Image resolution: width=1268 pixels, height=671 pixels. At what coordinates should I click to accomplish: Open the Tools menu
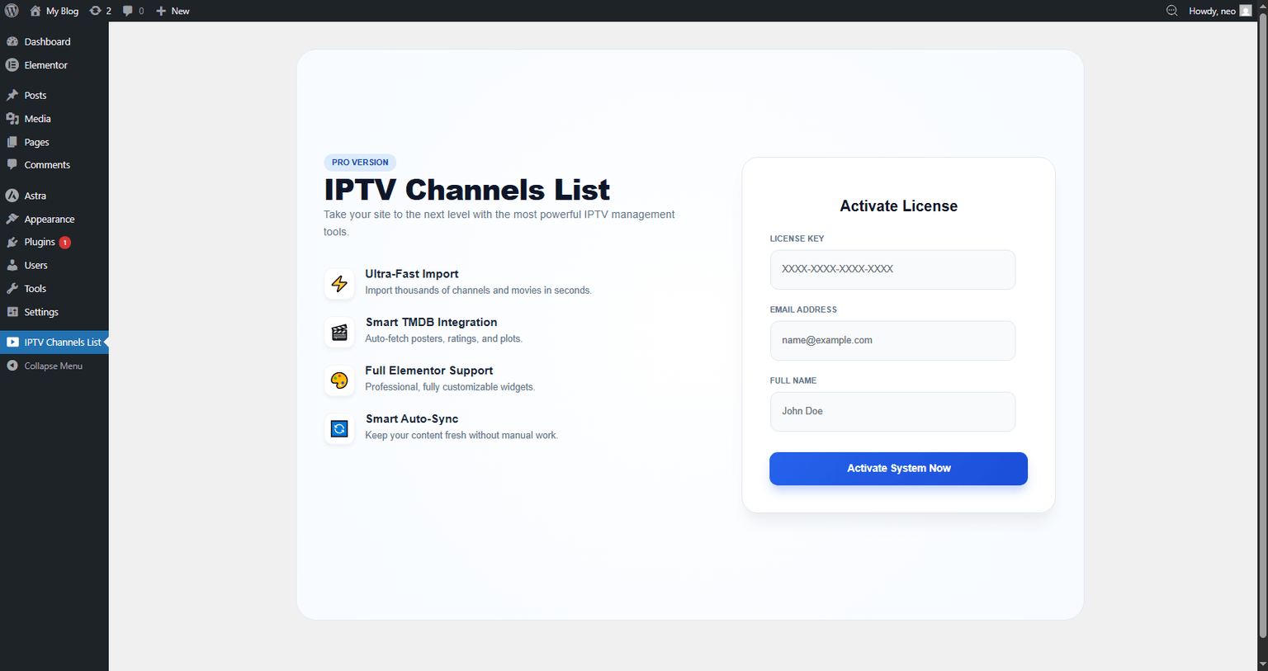pos(54,289)
